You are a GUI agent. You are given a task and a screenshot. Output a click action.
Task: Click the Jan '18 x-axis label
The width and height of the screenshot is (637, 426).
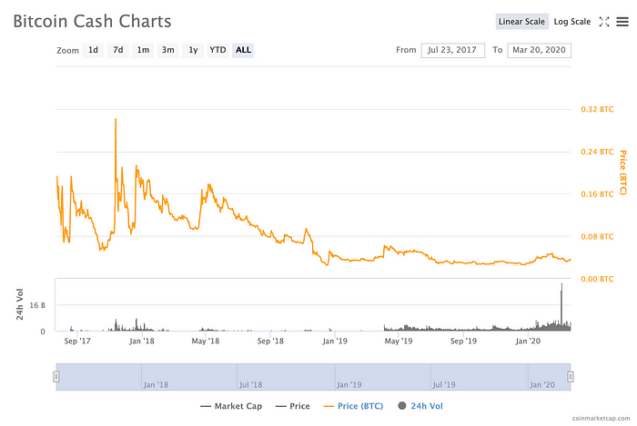point(142,342)
